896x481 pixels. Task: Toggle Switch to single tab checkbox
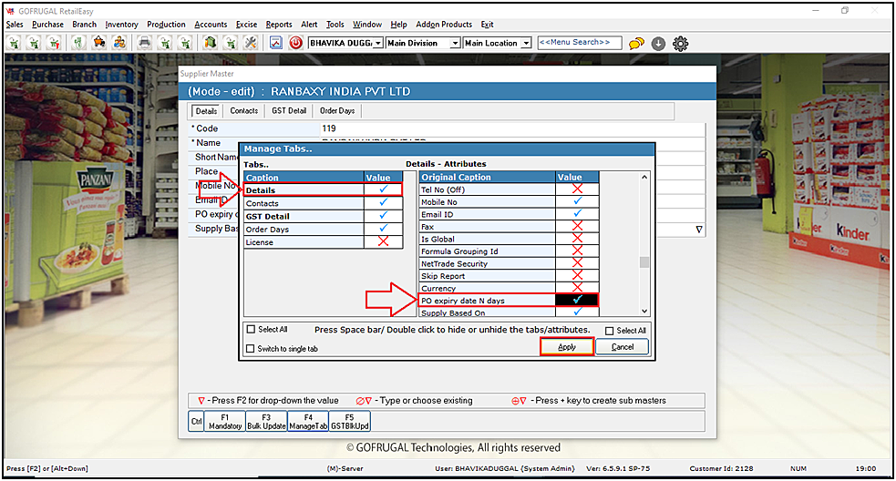251,349
